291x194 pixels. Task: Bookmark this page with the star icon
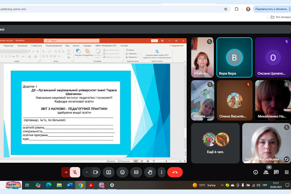(226, 9)
